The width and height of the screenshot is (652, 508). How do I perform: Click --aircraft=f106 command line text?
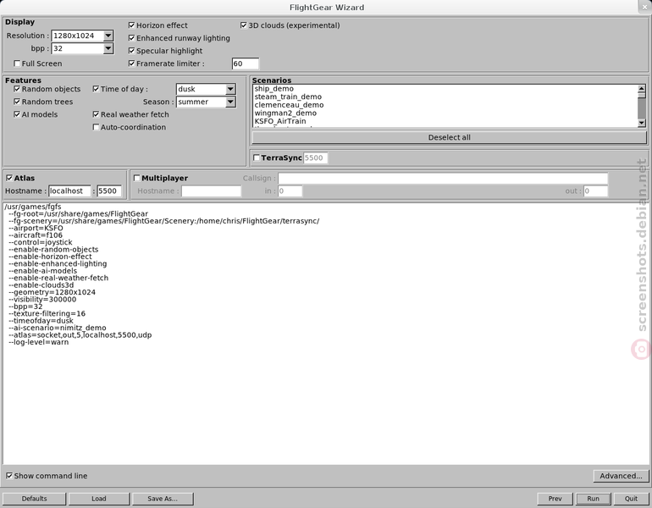(36, 235)
